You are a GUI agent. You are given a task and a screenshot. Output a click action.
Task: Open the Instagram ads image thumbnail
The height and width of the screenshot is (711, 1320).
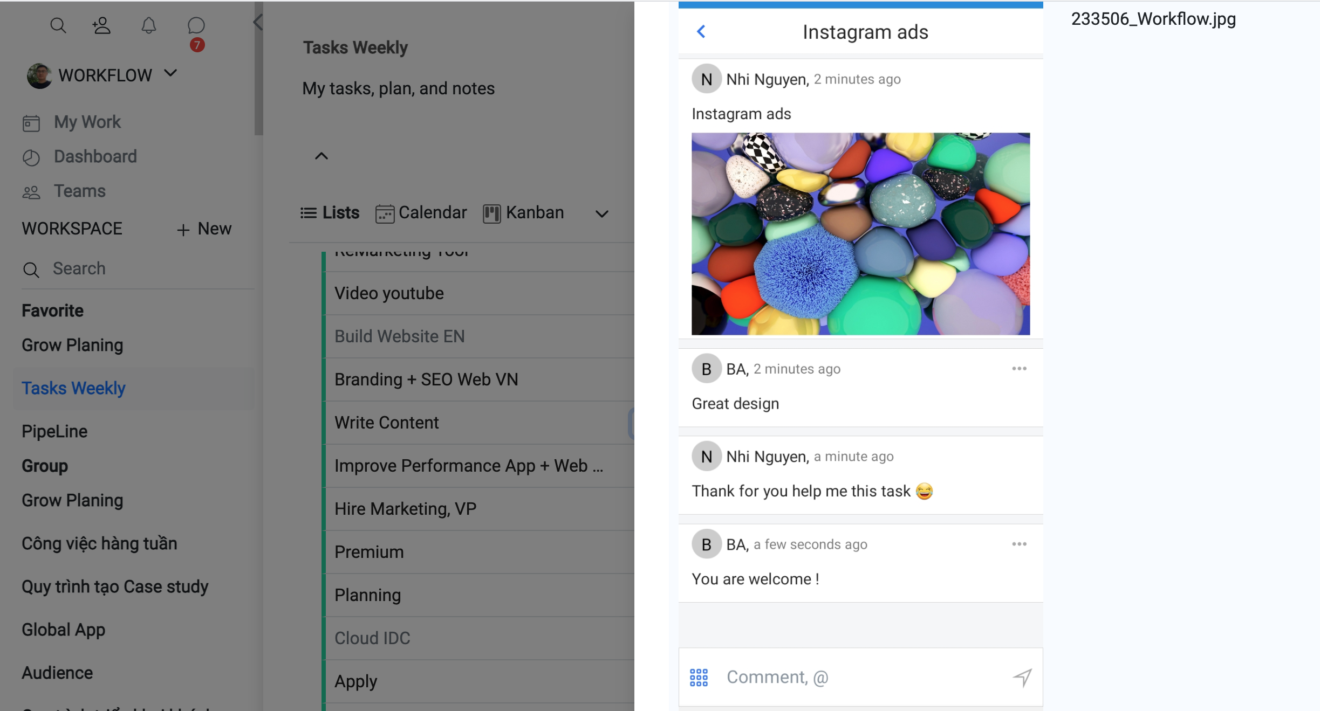(x=860, y=234)
